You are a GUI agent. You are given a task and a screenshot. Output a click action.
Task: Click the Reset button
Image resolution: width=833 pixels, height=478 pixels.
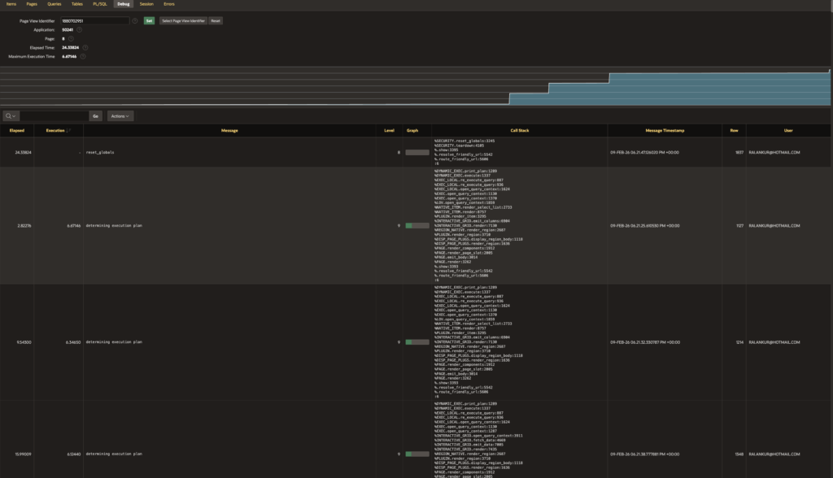pos(216,20)
